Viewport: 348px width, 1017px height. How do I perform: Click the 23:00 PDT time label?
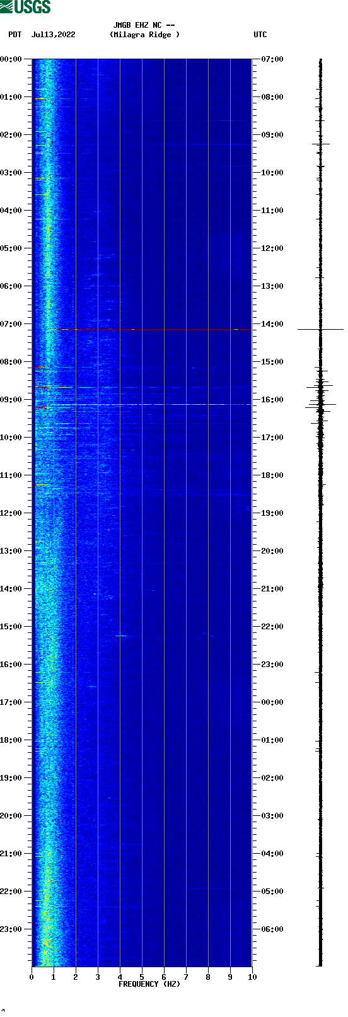click(x=11, y=929)
